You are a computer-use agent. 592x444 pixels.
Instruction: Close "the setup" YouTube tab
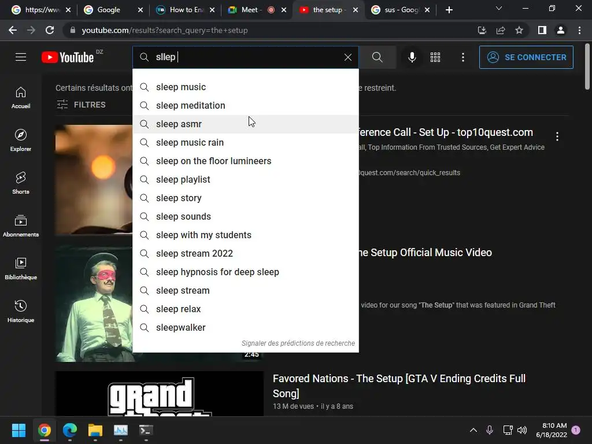[356, 10]
